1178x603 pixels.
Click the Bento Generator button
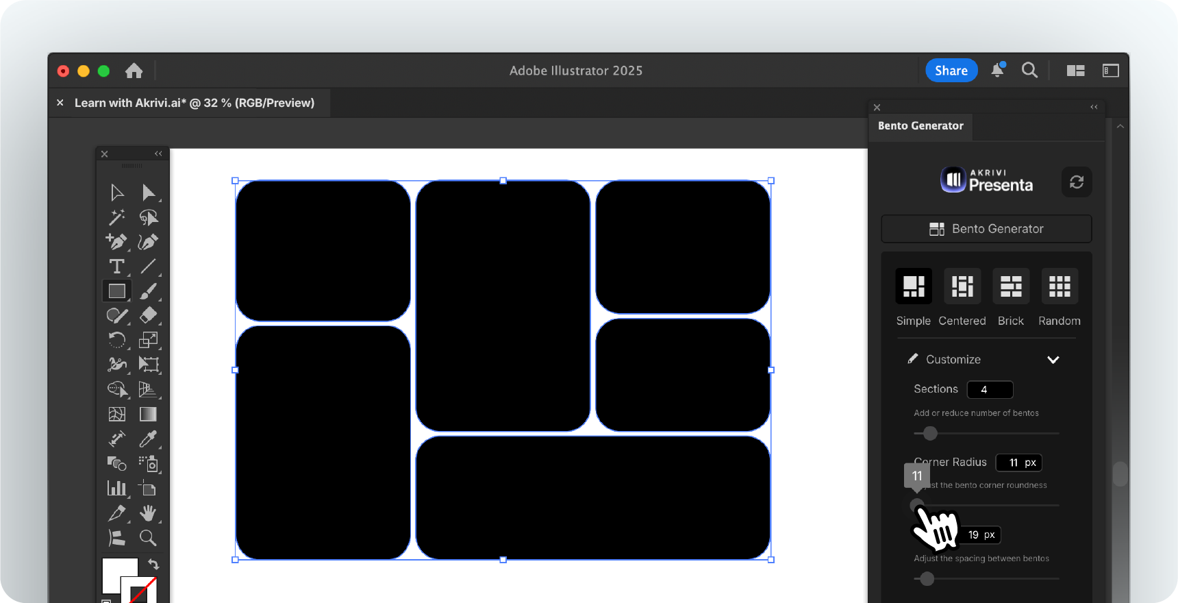pyautogui.click(x=986, y=229)
